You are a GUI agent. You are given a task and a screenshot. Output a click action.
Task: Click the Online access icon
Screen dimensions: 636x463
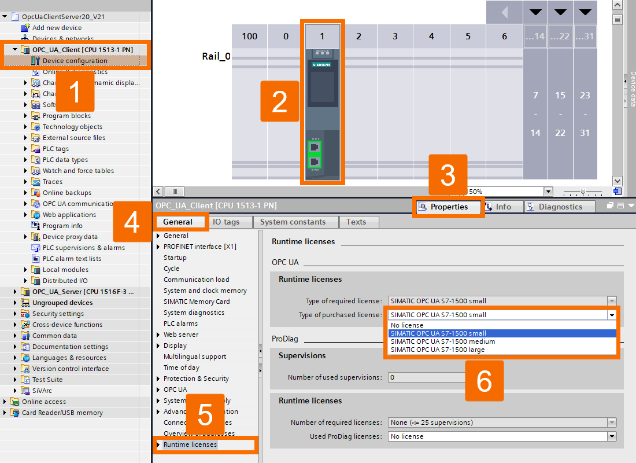point(15,401)
